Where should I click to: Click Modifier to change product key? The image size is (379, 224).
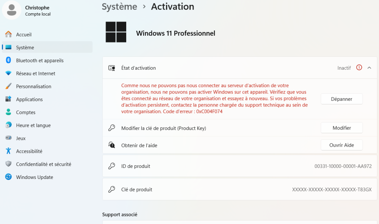pyautogui.click(x=341, y=128)
